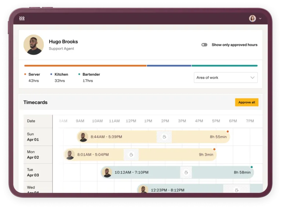Open the account menu chevron beside the avatar
This screenshot has height=208, width=282.
point(260,18)
